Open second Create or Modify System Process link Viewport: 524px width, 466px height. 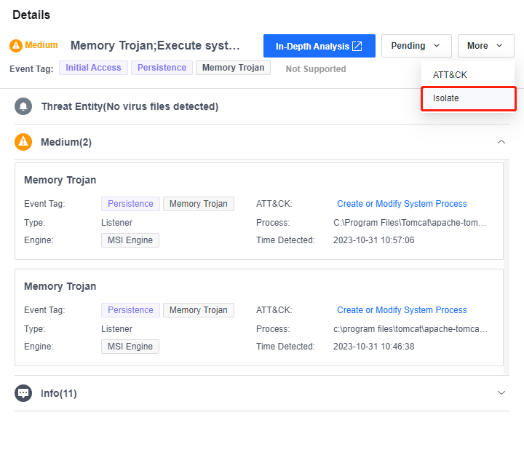coord(402,310)
